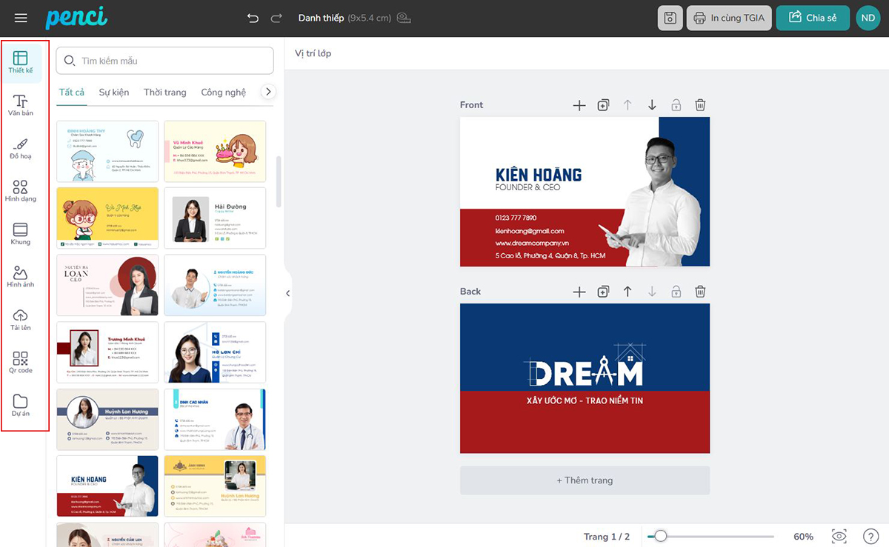
Task: Click the undo arrow icon
Action: coord(253,18)
